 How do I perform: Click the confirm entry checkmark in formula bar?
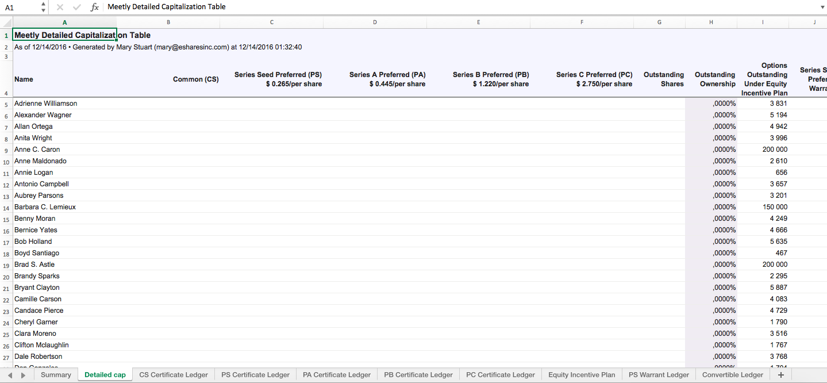tap(77, 7)
